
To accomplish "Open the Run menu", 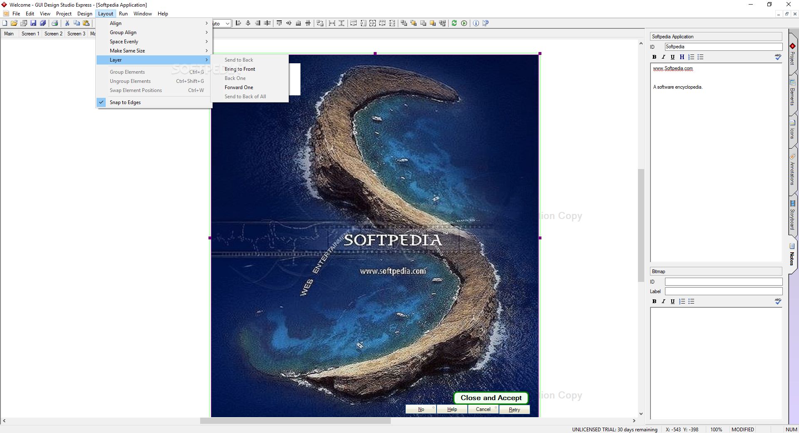I will [123, 14].
